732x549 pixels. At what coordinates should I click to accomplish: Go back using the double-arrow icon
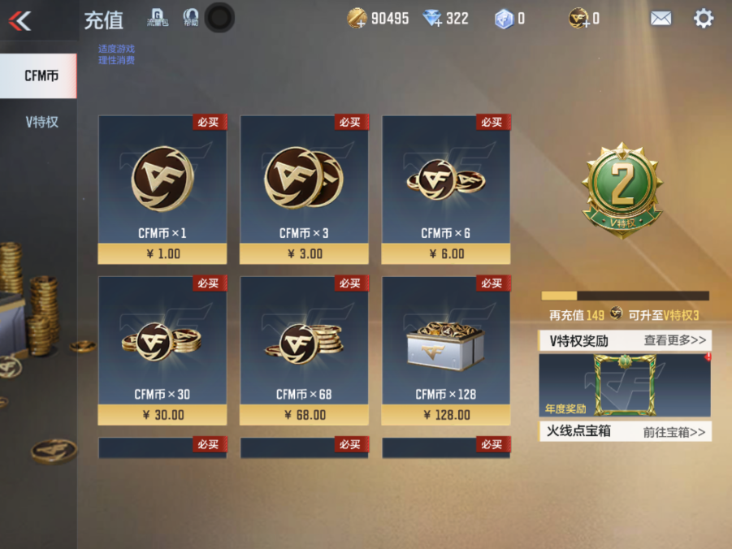pos(19,20)
